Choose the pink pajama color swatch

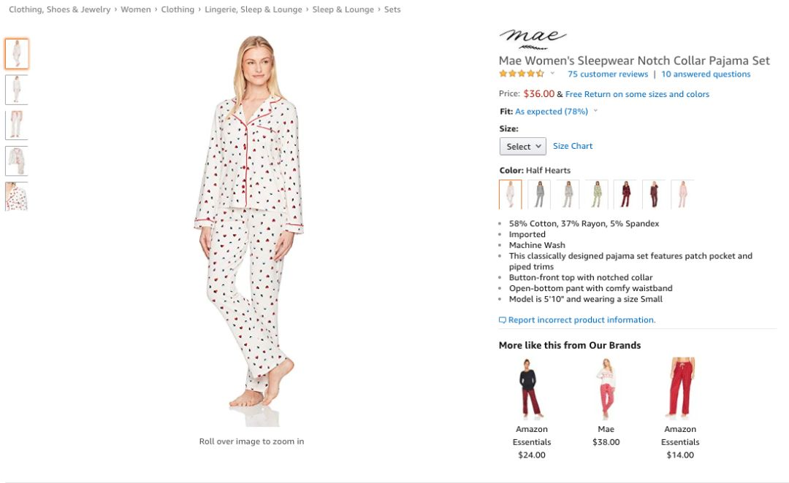[x=683, y=194]
